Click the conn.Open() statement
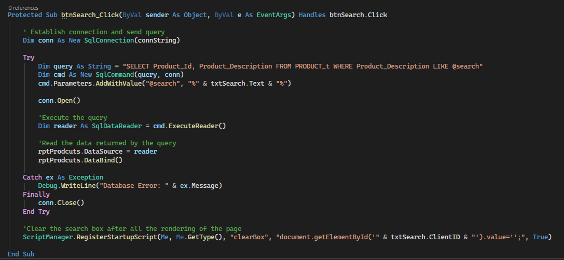 pyautogui.click(x=60, y=100)
